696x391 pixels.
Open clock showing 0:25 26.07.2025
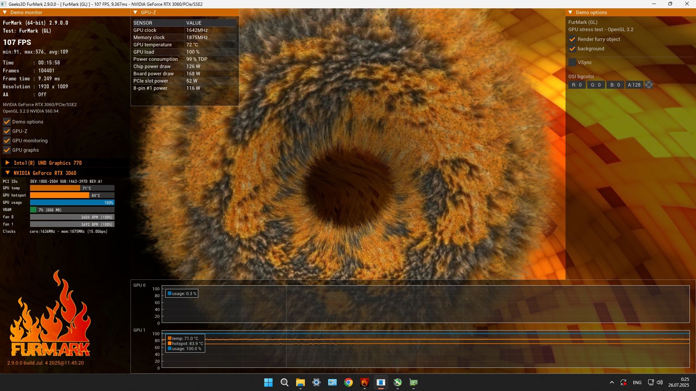click(679, 382)
